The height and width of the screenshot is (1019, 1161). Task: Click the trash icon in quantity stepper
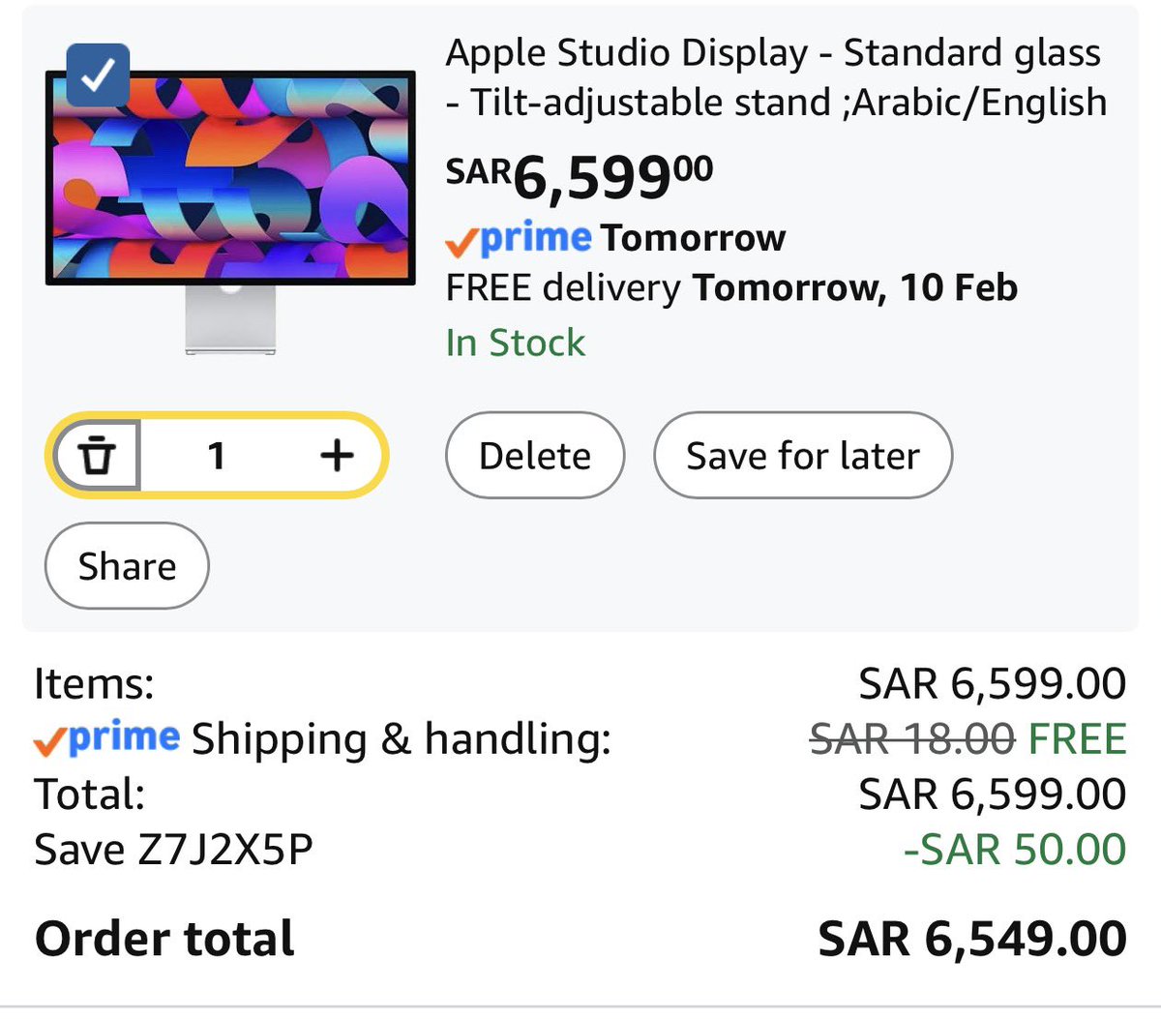tap(97, 455)
